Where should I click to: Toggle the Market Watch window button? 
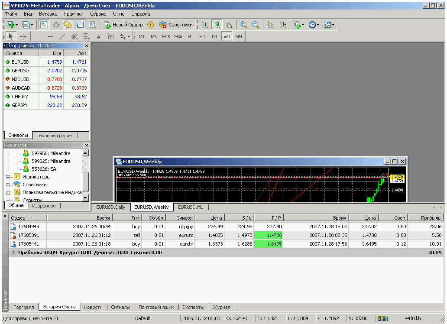pyautogui.click(x=44, y=25)
